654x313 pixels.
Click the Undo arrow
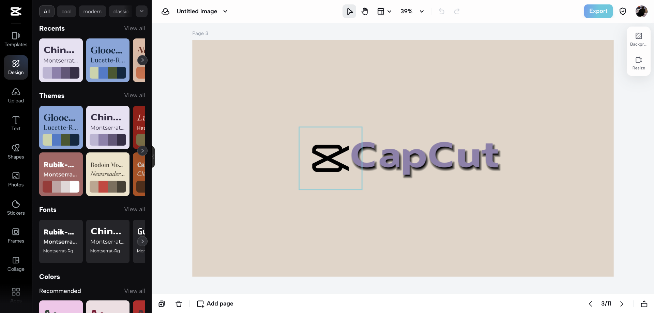click(441, 11)
